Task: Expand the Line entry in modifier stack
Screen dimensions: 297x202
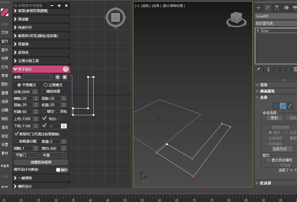Action: point(258,30)
